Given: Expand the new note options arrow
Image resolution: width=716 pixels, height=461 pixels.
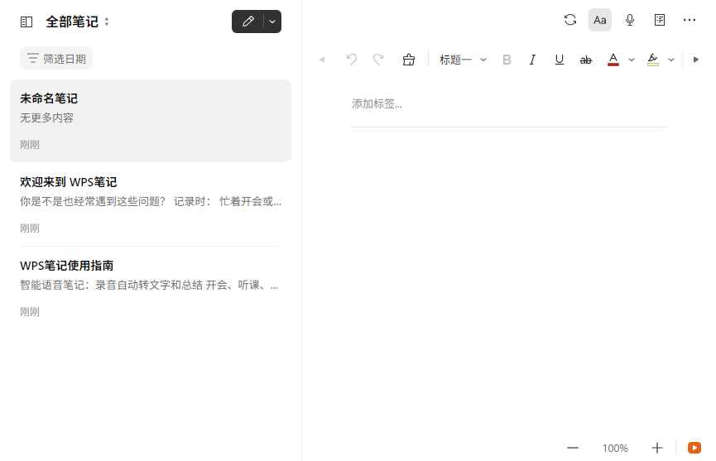Looking at the screenshot, I should pyautogui.click(x=272, y=22).
